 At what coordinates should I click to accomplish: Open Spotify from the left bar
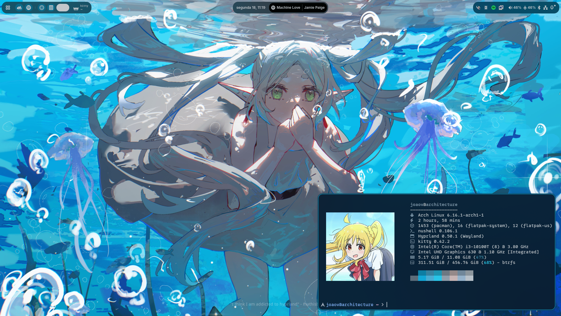coord(29,8)
